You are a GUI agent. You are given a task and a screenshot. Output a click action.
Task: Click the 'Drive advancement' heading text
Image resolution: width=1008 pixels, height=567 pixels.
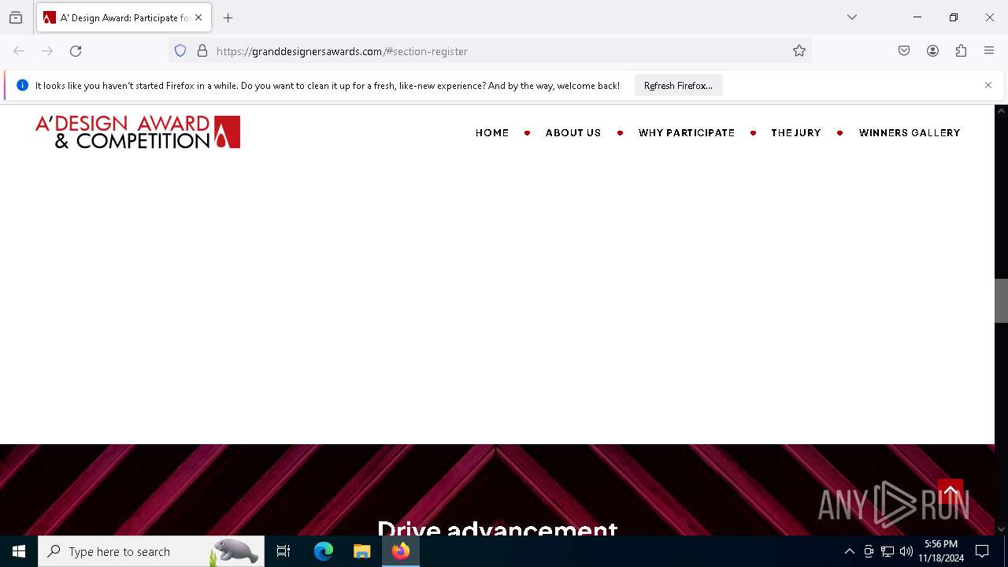[x=497, y=528]
